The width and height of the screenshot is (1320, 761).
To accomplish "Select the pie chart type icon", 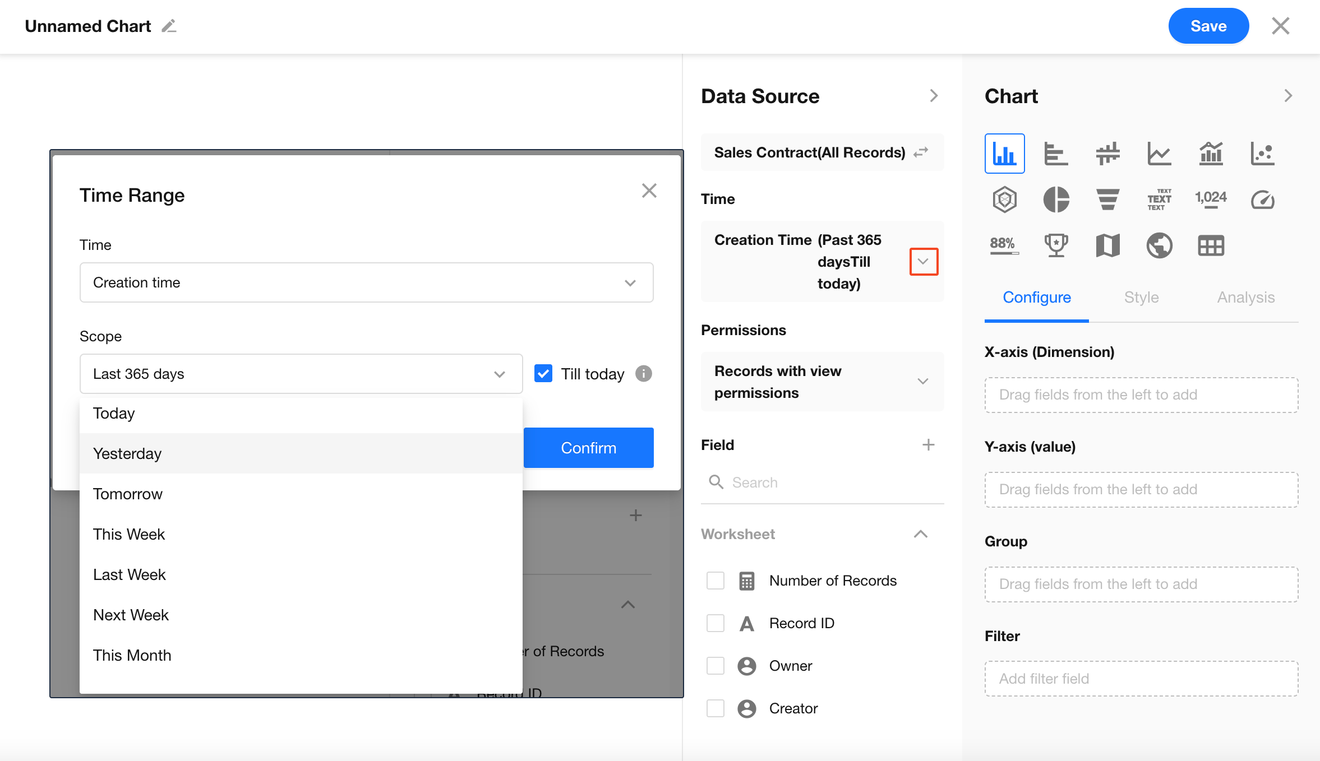I will [x=1056, y=199].
